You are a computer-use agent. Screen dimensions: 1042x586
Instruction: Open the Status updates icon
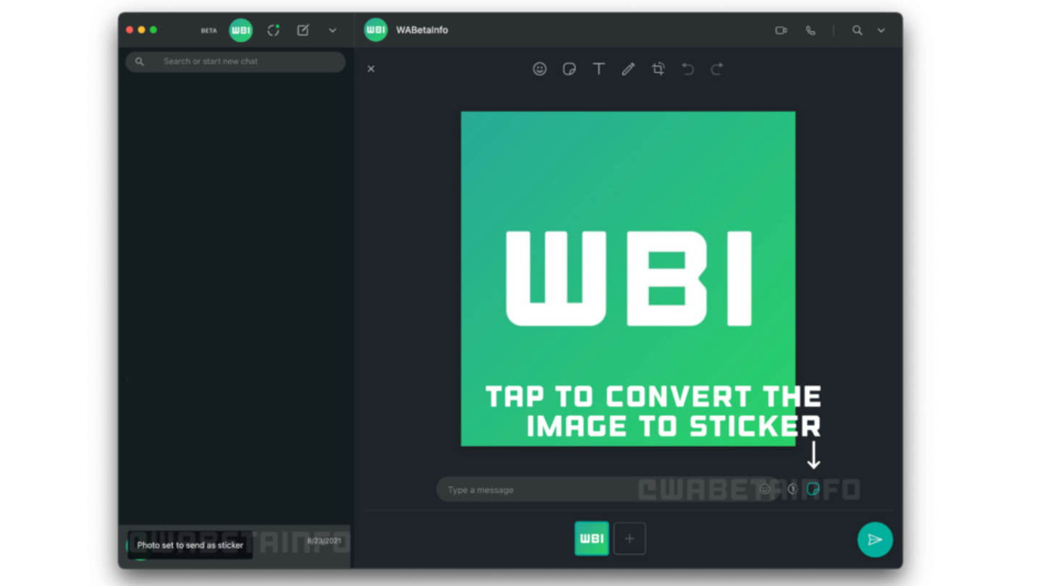(273, 30)
